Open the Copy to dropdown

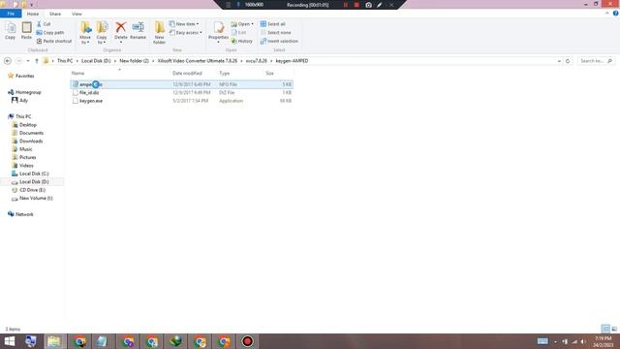[102, 33]
